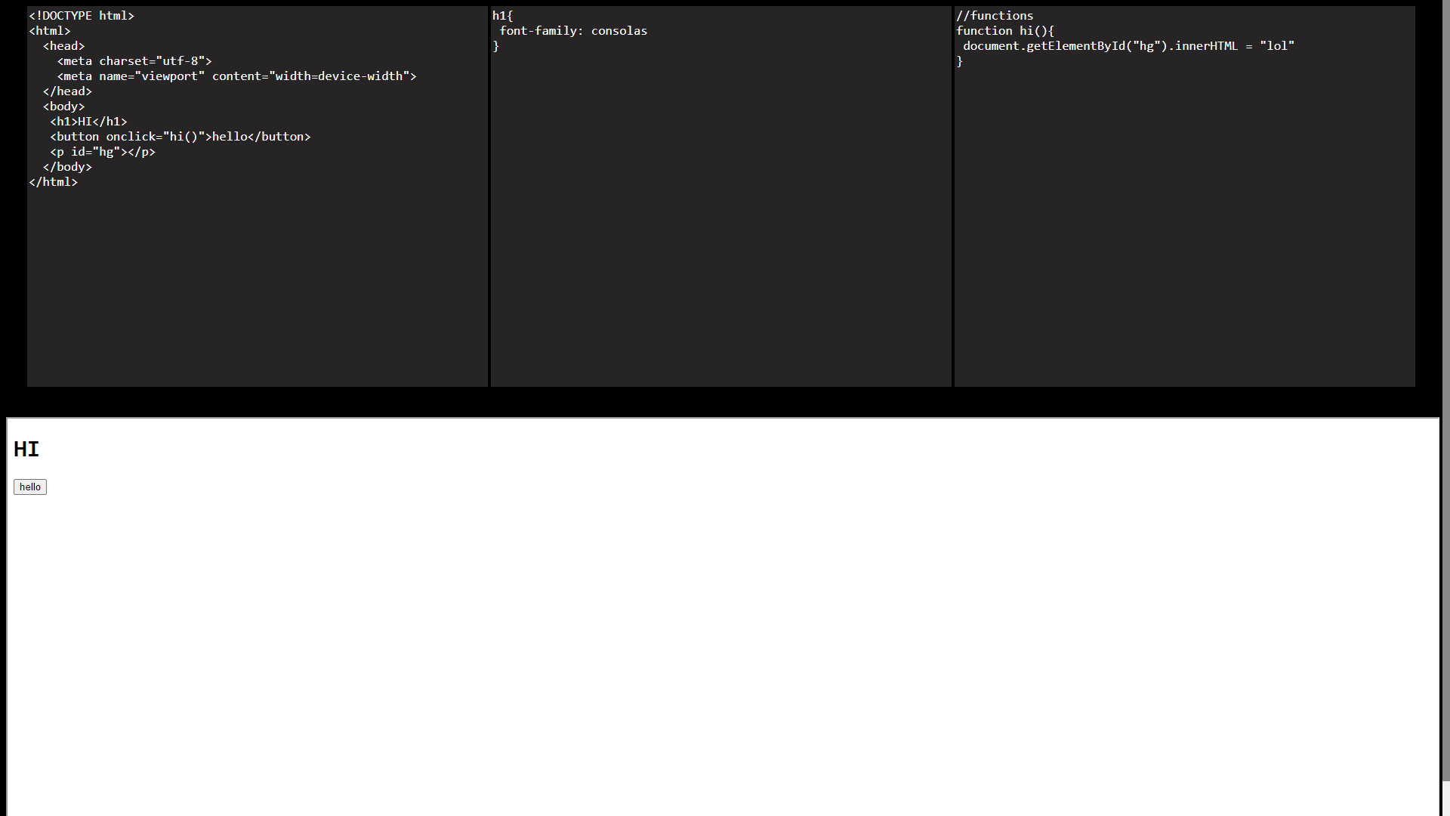1450x816 pixels.
Task: Click the font-family consolas declaration
Action: click(x=573, y=30)
